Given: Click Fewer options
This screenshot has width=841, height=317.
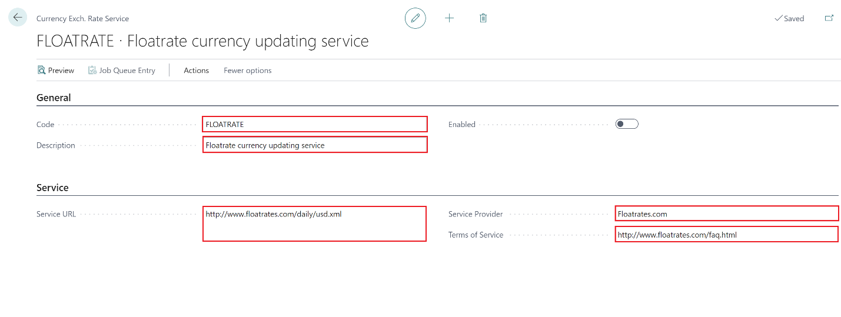Looking at the screenshot, I should pyautogui.click(x=247, y=70).
